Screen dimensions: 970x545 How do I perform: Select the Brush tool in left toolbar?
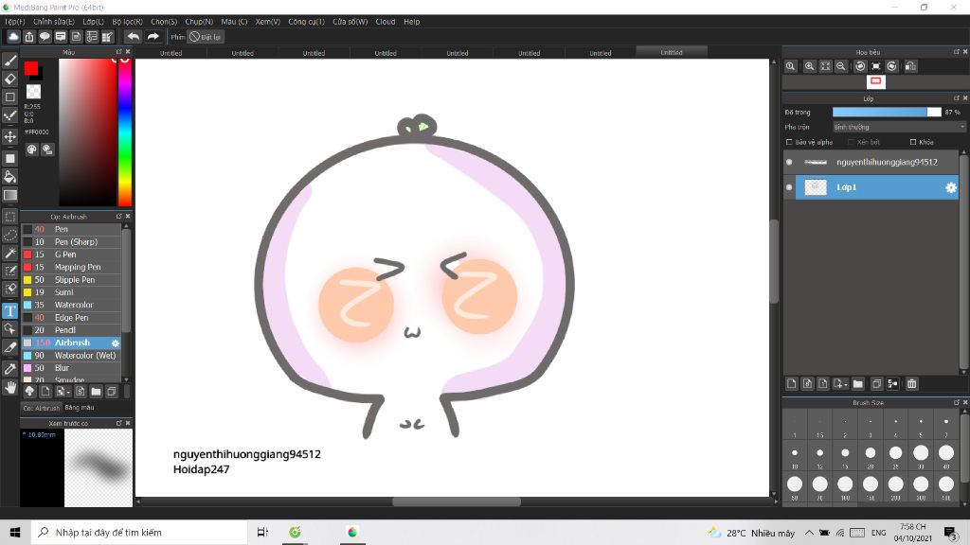(x=9, y=61)
